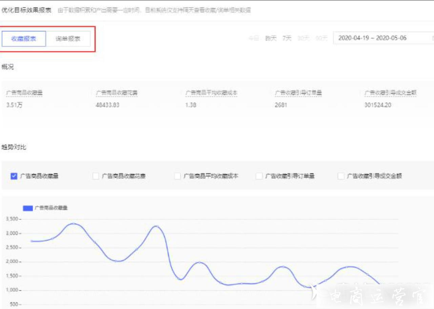This screenshot has height=309, width=434.
Task: Select the 301524.20 value
Action: 378,105
